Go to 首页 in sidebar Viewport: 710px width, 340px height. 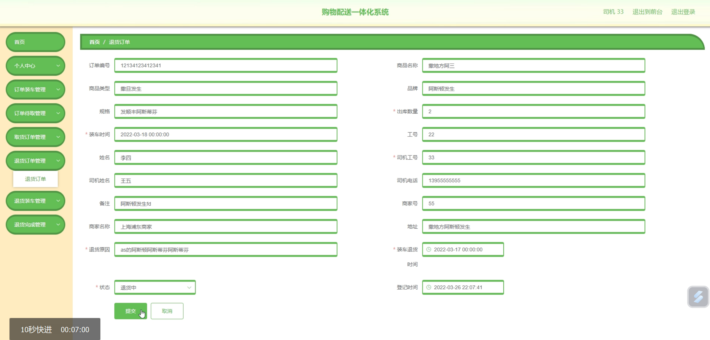coord(35,42)
